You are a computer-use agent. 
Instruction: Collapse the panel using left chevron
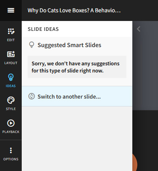(x=139, y=29)
